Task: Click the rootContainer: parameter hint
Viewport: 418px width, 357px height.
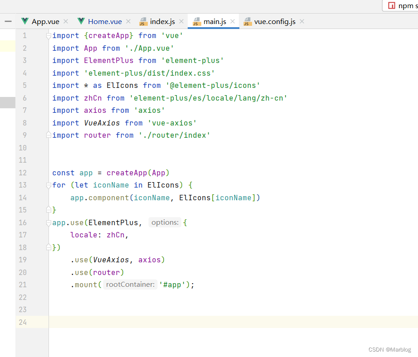Action: (131, 285)
